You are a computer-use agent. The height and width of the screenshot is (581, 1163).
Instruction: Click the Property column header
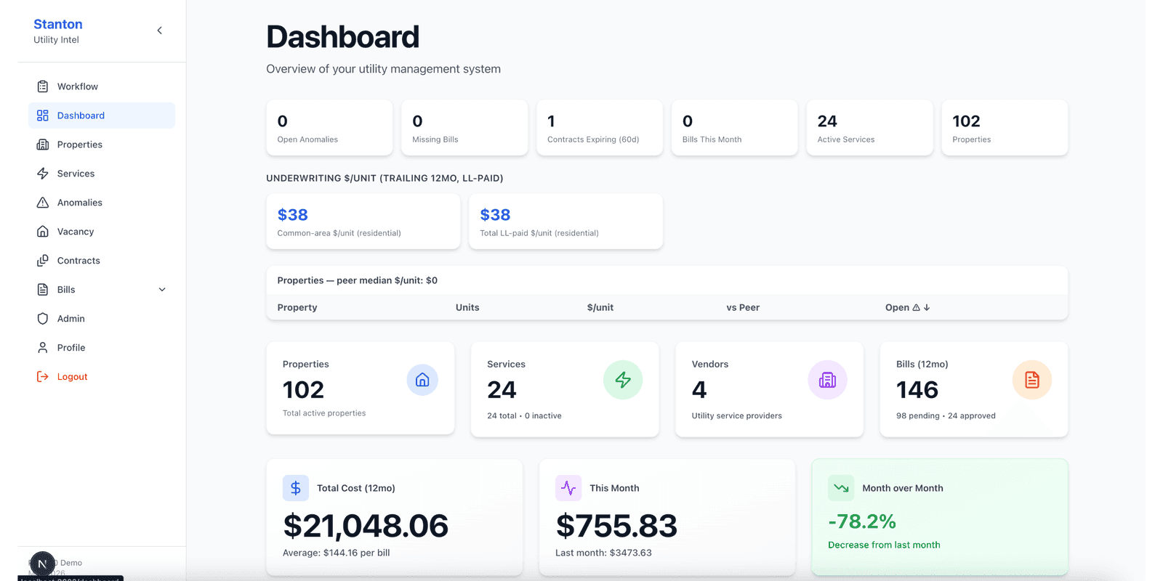pos(297,307)
